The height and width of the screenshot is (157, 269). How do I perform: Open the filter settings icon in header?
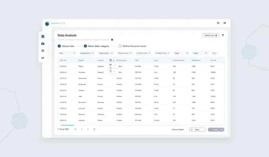click(x=218, y=23)
